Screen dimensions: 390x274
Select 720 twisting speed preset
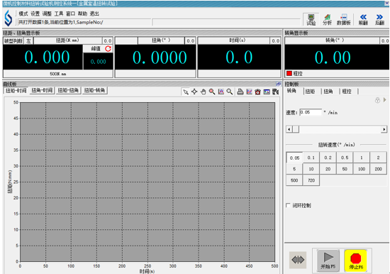click(311, 180)
